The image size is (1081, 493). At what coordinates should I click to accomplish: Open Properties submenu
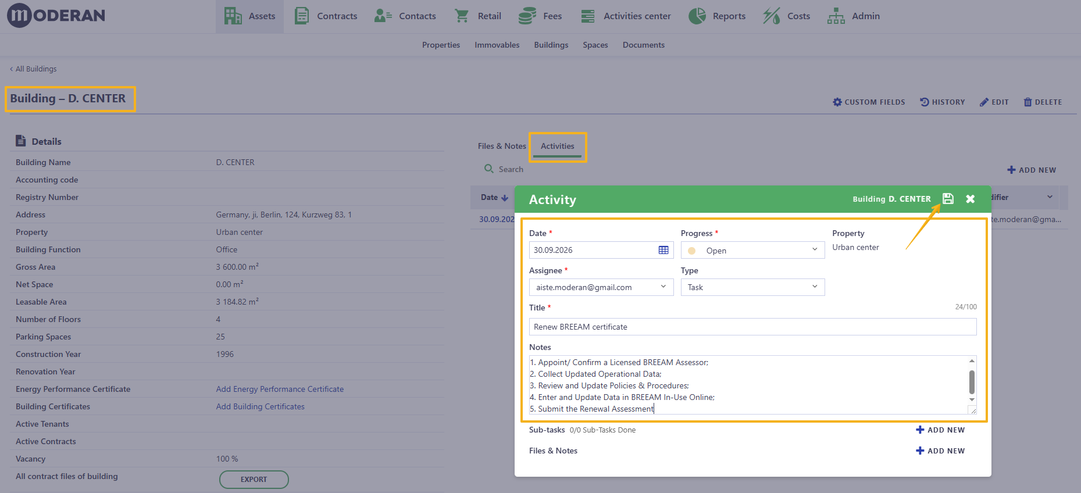point(441,45)
